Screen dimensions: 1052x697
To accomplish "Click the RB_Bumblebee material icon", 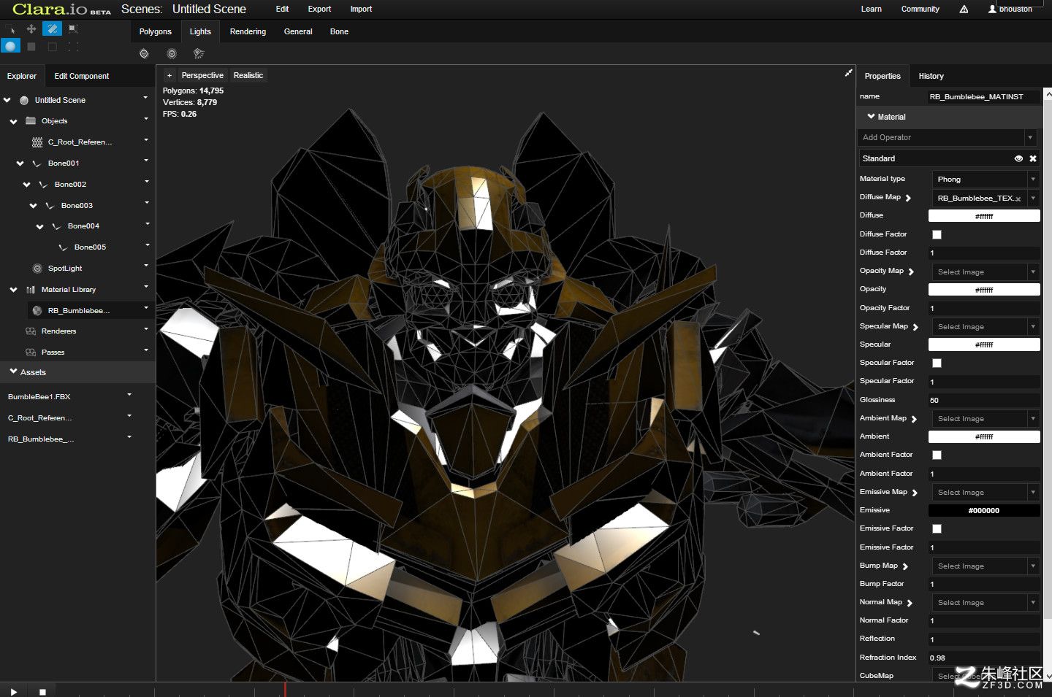I will coord(37,310).
